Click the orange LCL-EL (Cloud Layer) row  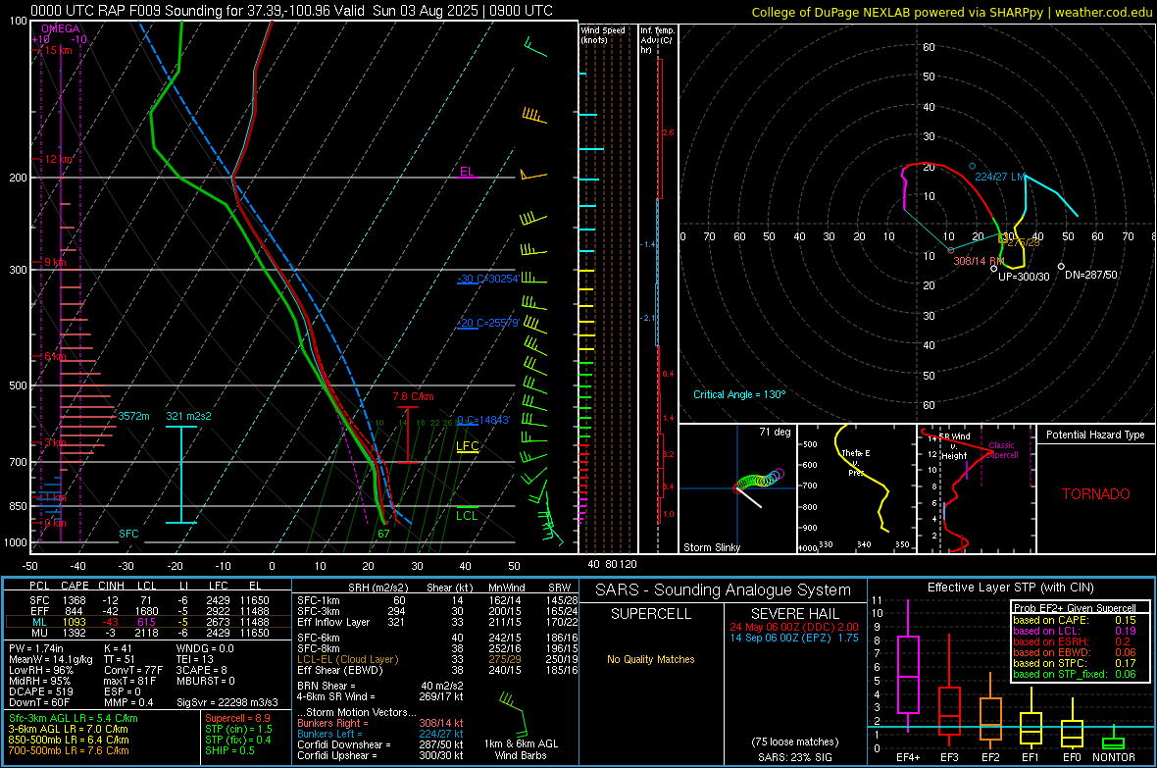pos(437,659)
